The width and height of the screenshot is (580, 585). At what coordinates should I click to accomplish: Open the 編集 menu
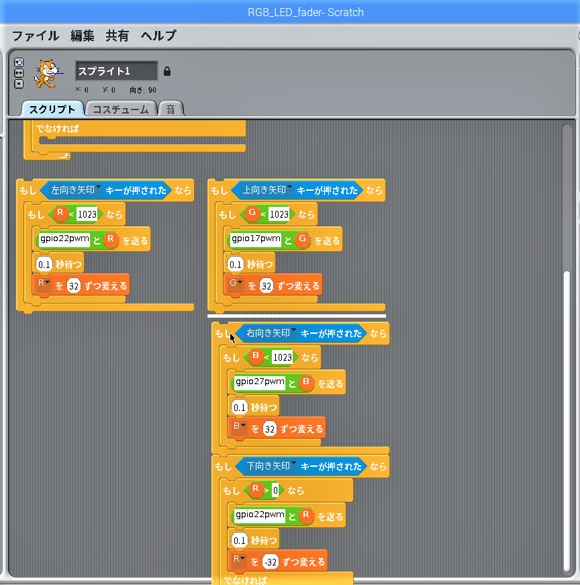tap(82, 36)
